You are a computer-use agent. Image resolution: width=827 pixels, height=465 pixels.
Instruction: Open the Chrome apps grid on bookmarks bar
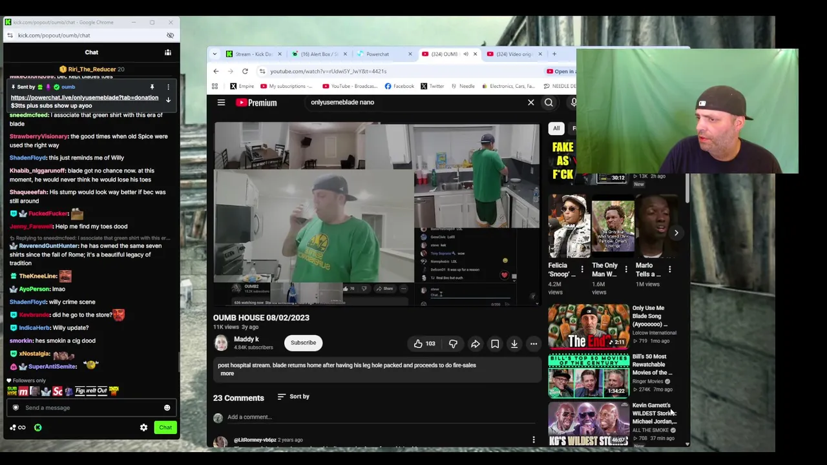tap(215, 86)
